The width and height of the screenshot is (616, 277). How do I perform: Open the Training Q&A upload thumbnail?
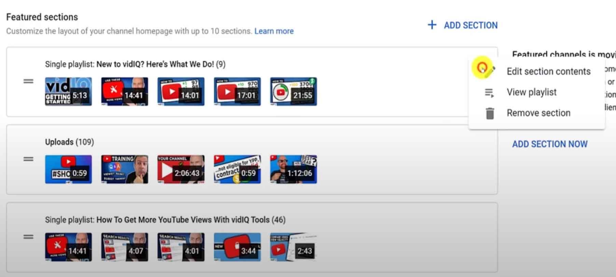pos(125,169)
